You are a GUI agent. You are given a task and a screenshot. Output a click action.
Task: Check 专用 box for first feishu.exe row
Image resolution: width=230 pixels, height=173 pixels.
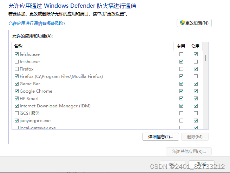[x=181, y=54]
